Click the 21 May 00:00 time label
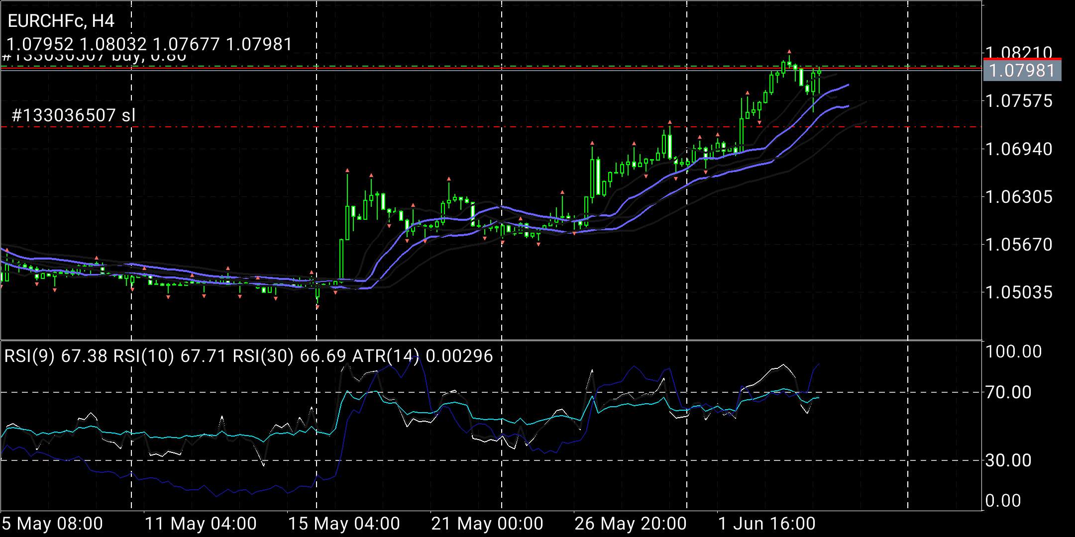This screenshot has width=1075, height=537. pyautogui.click(x=487, y=524)
